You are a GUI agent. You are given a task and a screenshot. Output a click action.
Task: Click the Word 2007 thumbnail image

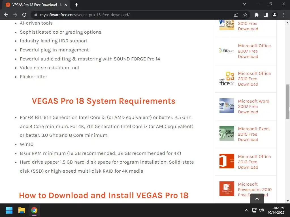click(x=227, y=106)
